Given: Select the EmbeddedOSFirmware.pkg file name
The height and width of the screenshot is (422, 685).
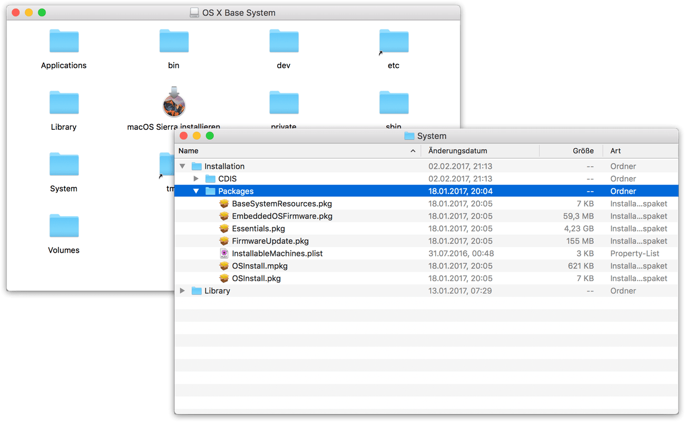Looking at the screenshot, I should coord(282,216).
